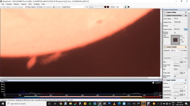Image resolution: width=190 pixels, height=106 pixels.
Task: Collapse the Image Controls section
Action: tap(164, 80)
